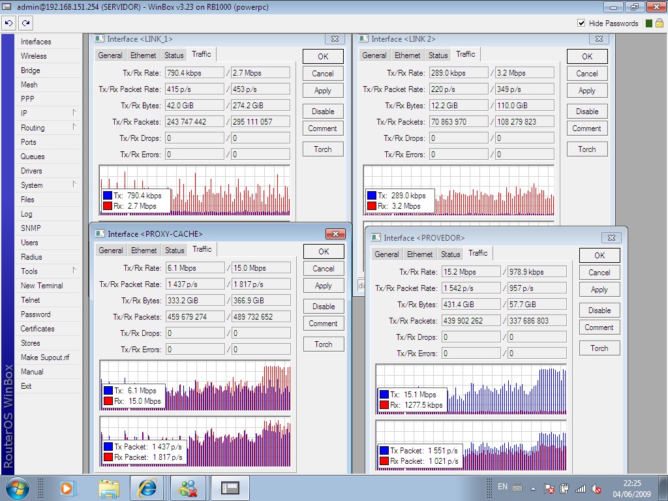Image resolution: width=668 pixels, height=501 pixels.
Task: Open Windows Explorer folder on taskbar
Action: (x=109, y=488)
